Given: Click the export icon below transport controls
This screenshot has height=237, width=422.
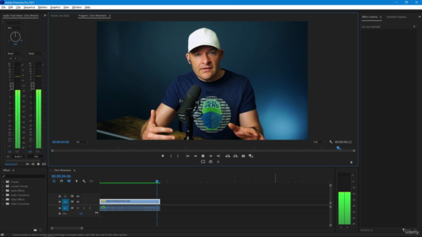Looking at the screenshot, I should click(x=210, y=162).
